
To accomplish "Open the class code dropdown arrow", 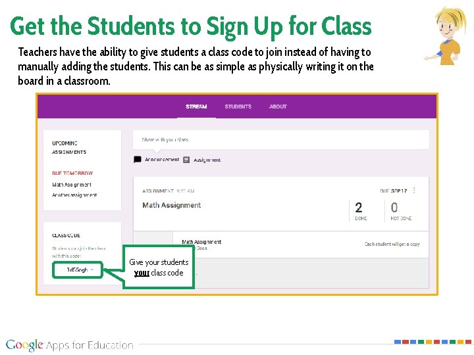I will (92, 270).
